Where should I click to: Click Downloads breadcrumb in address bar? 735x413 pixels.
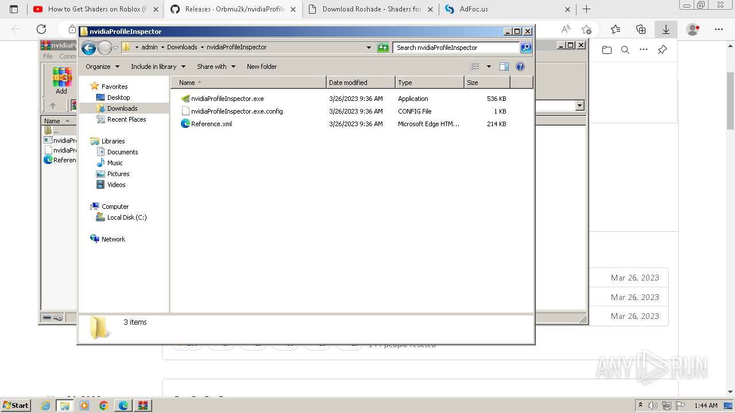tap(182, 48)
